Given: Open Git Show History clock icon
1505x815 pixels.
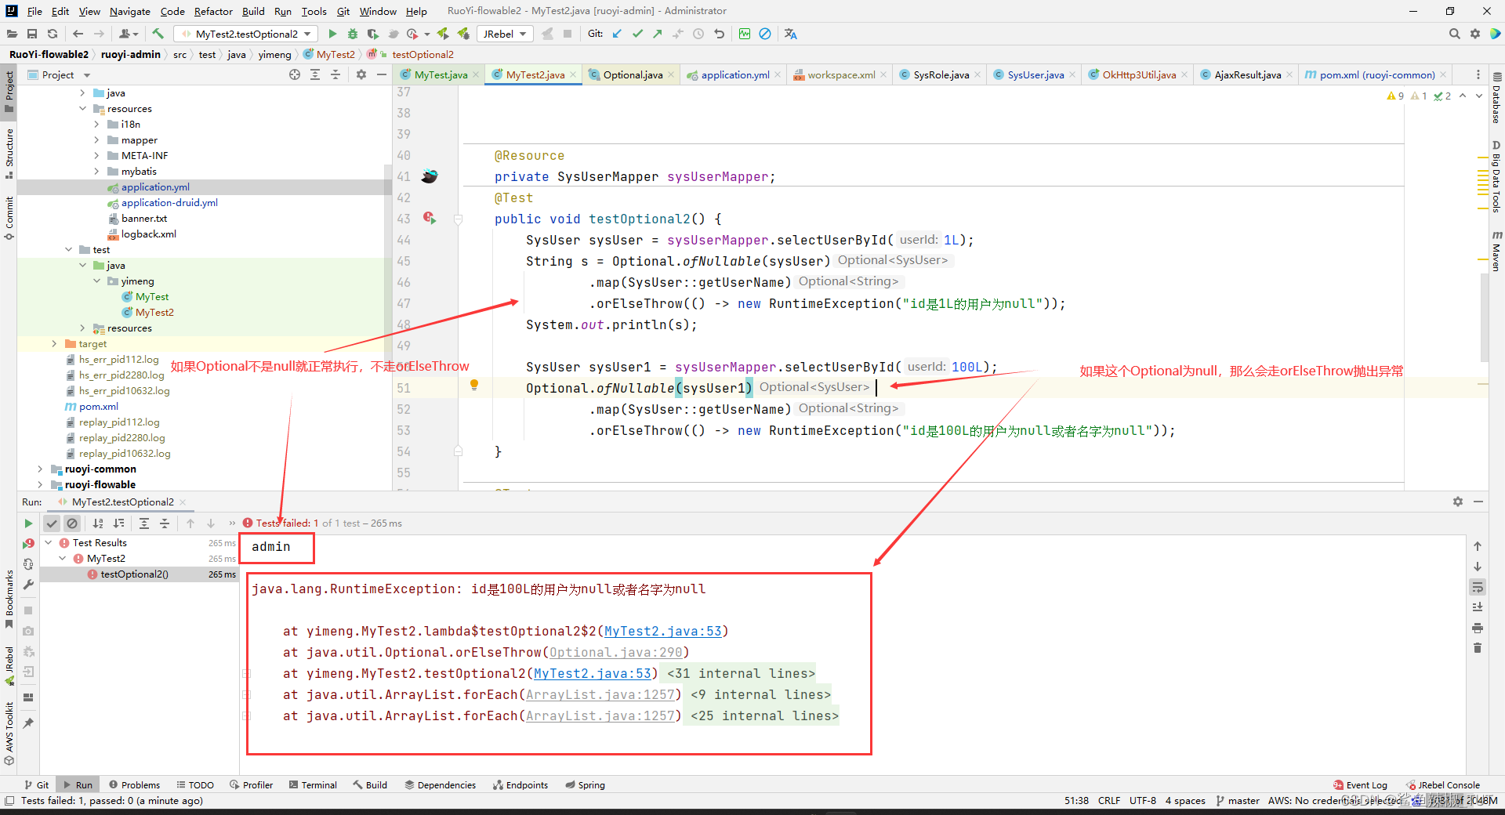Looking at the screenshot, I should [698, 34].
